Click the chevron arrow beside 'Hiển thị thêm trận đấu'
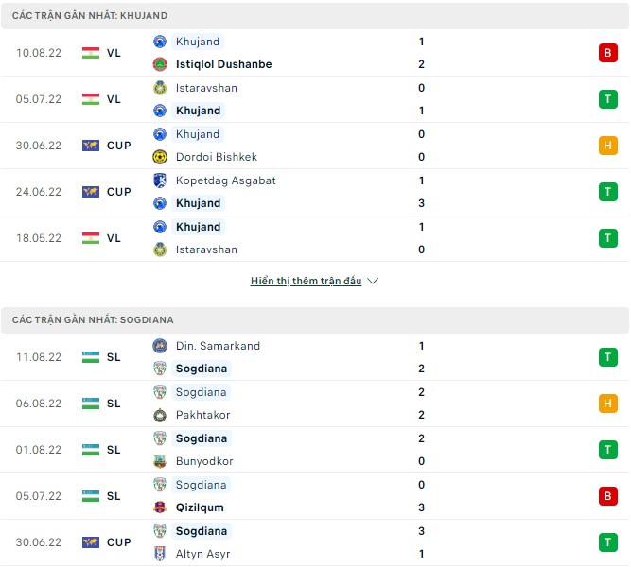 [373, 281]
